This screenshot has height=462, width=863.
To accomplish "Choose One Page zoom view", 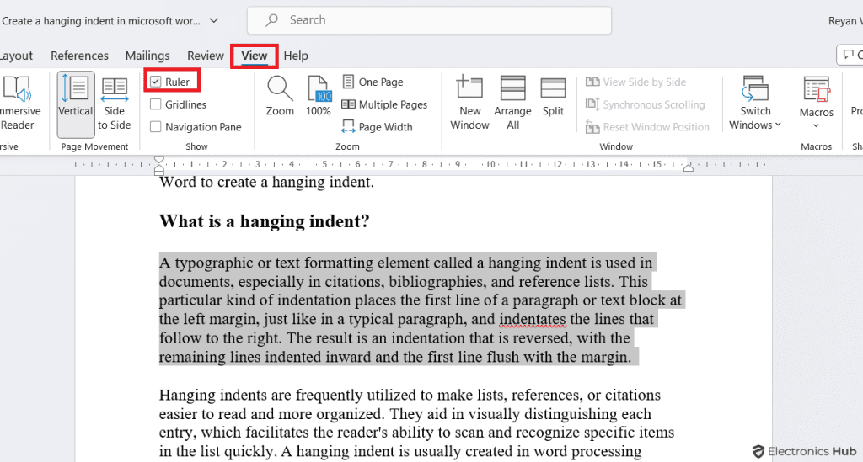I will point(373,82).
